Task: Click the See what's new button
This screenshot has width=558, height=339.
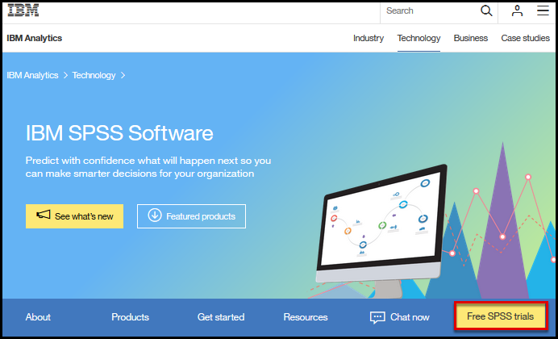Action: coord(74,216)
